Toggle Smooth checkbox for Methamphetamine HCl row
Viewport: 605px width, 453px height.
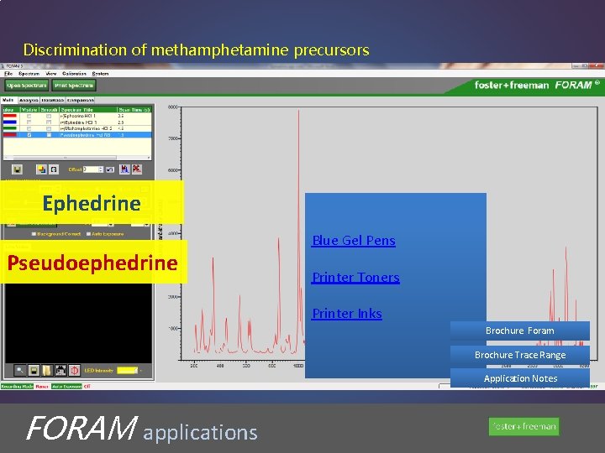(49, 128)
